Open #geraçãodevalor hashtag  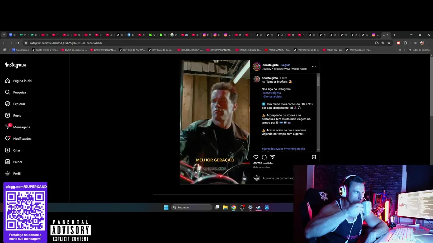pos(272,149)
